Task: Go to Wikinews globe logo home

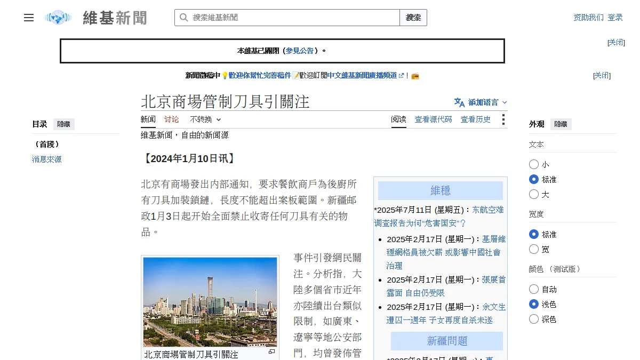Action: (x=58, y=18)
